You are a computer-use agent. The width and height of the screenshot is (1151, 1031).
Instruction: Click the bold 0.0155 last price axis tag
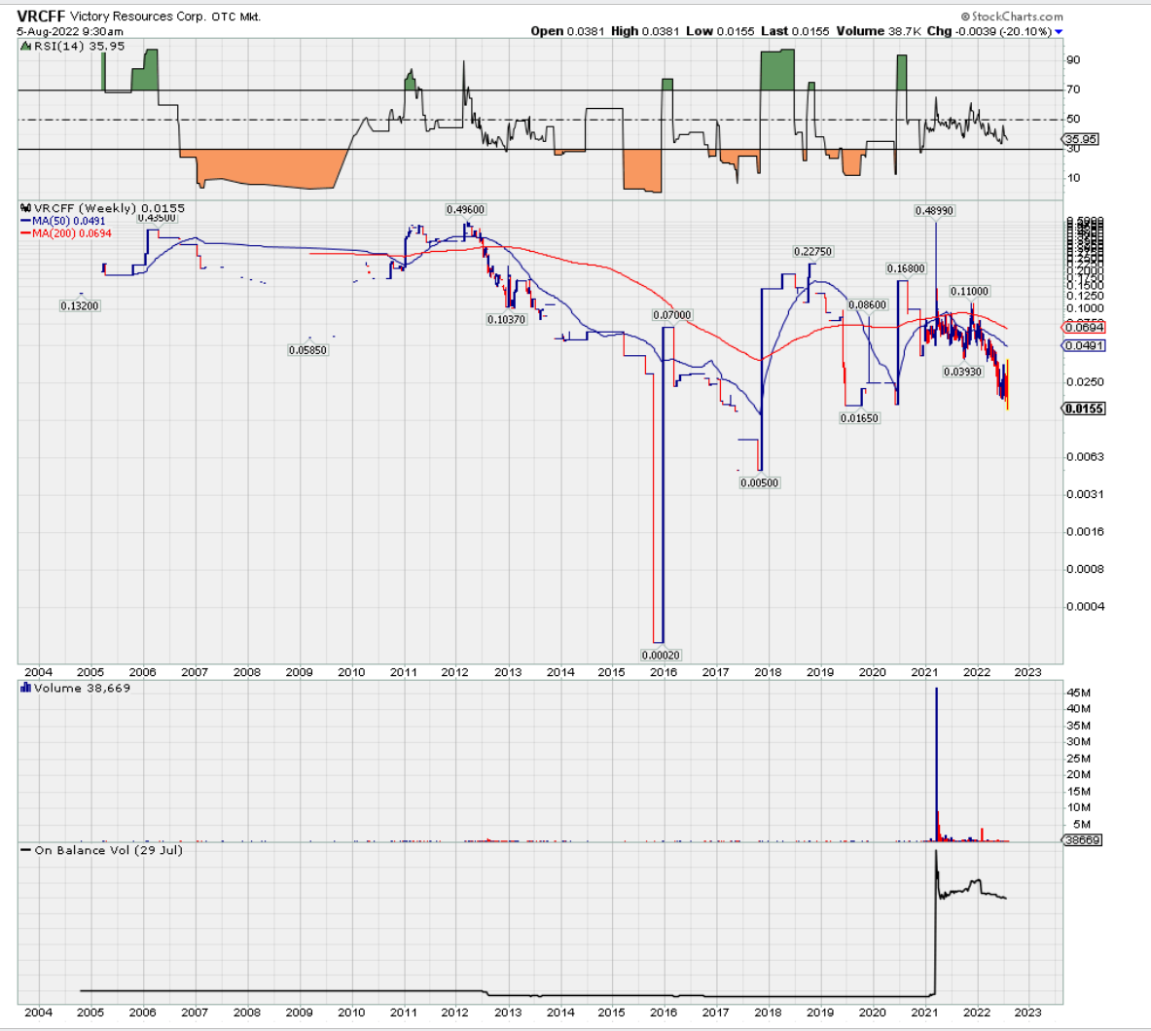coord(1084,409)
